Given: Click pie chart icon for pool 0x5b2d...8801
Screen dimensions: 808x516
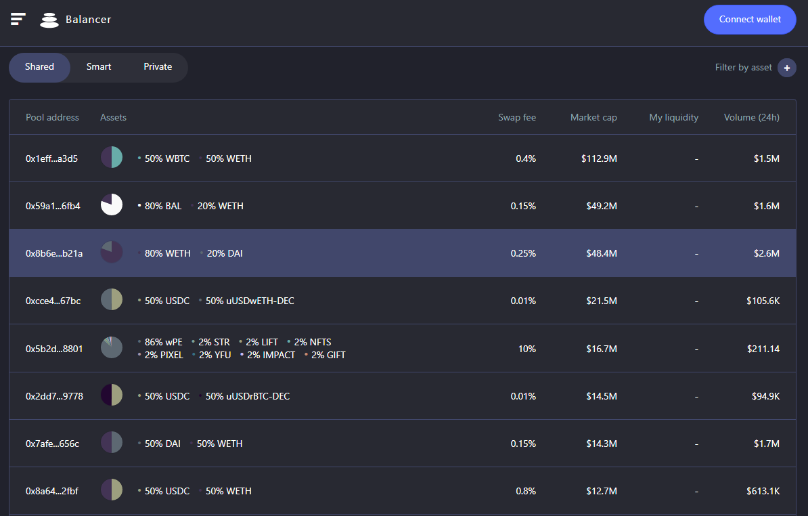Looking at the screenshot, I should tap(111, 348).
